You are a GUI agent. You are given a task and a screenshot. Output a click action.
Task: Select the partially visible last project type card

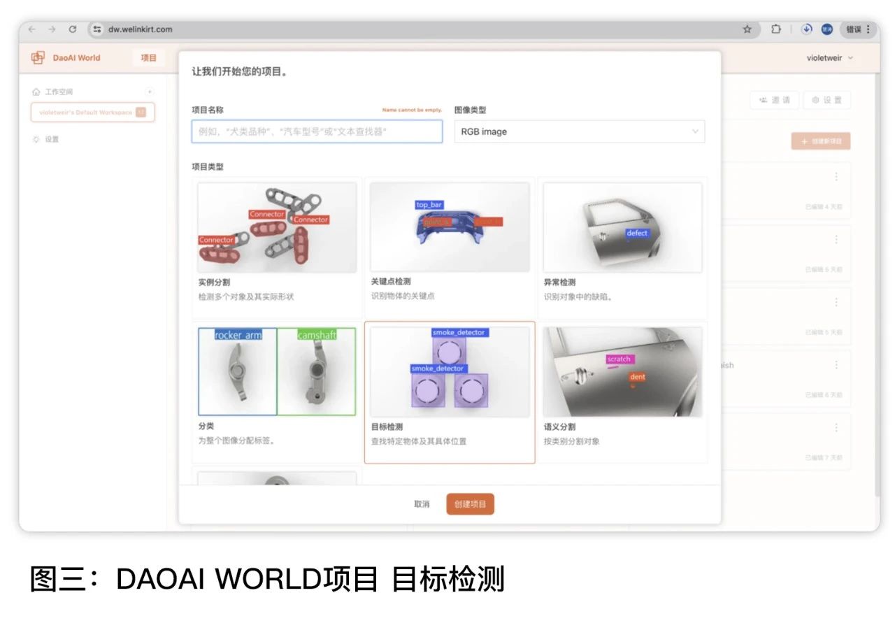277,477
